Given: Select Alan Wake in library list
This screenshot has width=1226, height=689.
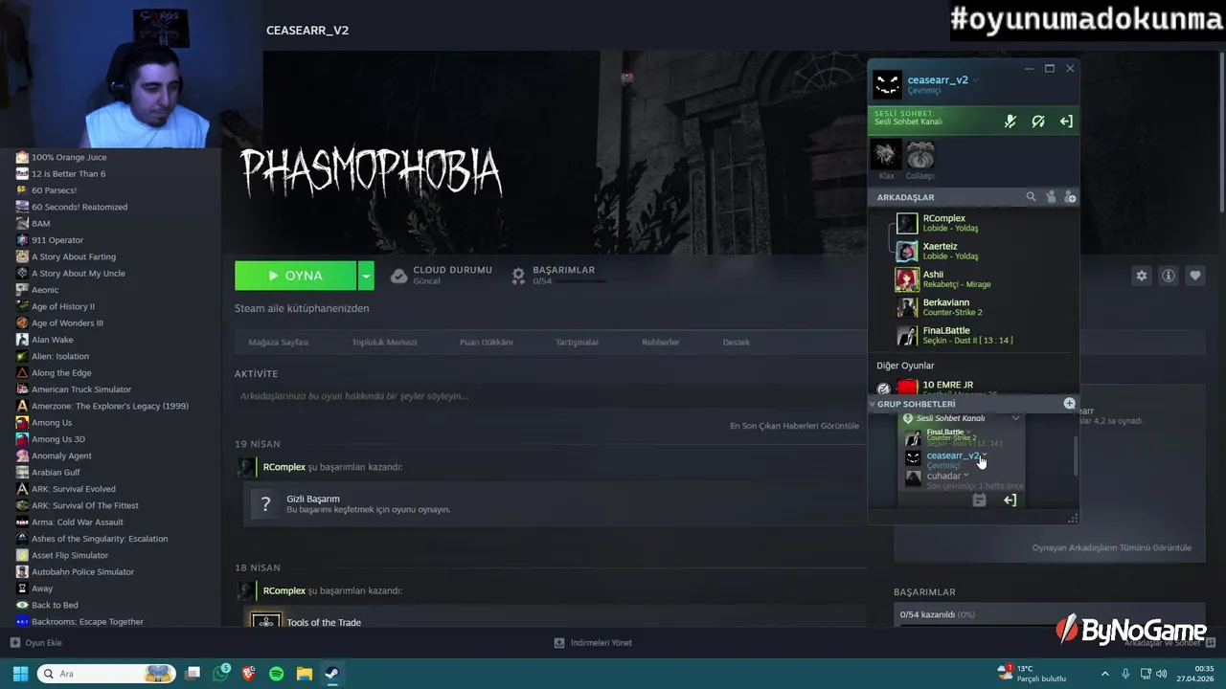Looking at the screenshot, I should (52, 340).
